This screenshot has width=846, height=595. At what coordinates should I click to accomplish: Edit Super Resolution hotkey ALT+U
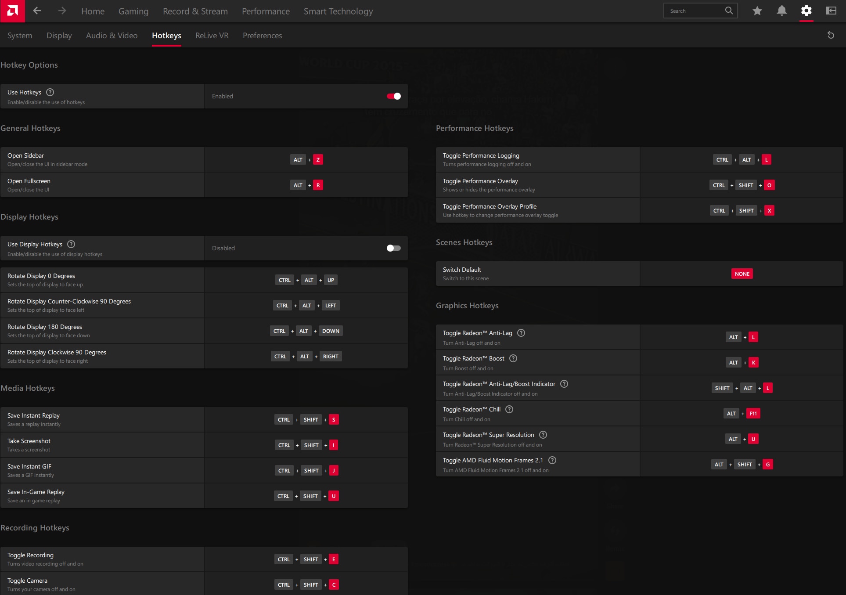(x=742, y=439)
